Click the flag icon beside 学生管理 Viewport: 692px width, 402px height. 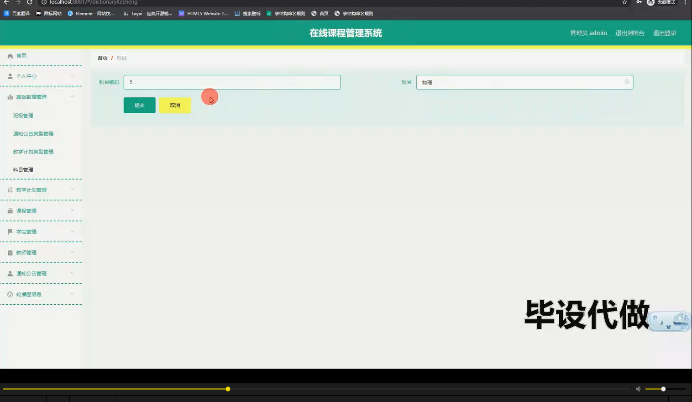click(x=10, y=231)
